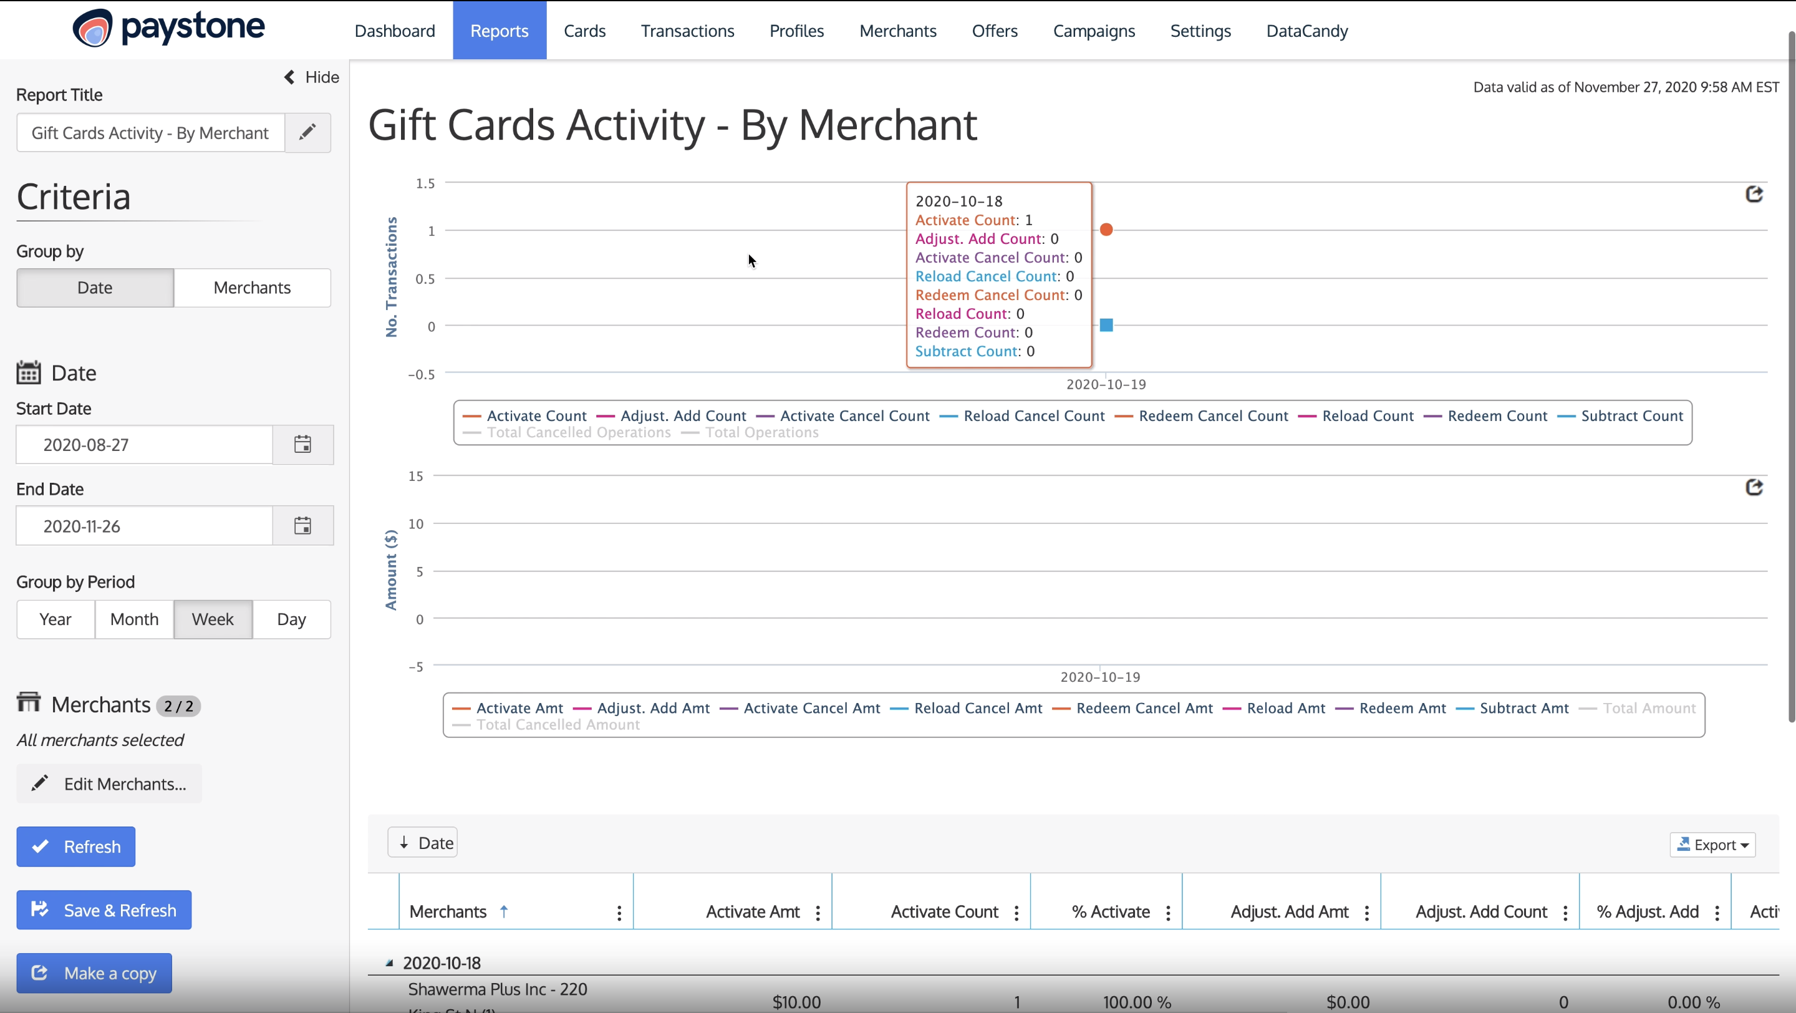Set Group by Period to Month

point(134,619)
